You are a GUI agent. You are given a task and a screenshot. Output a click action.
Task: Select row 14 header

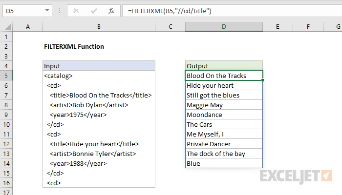pos(6,163)
